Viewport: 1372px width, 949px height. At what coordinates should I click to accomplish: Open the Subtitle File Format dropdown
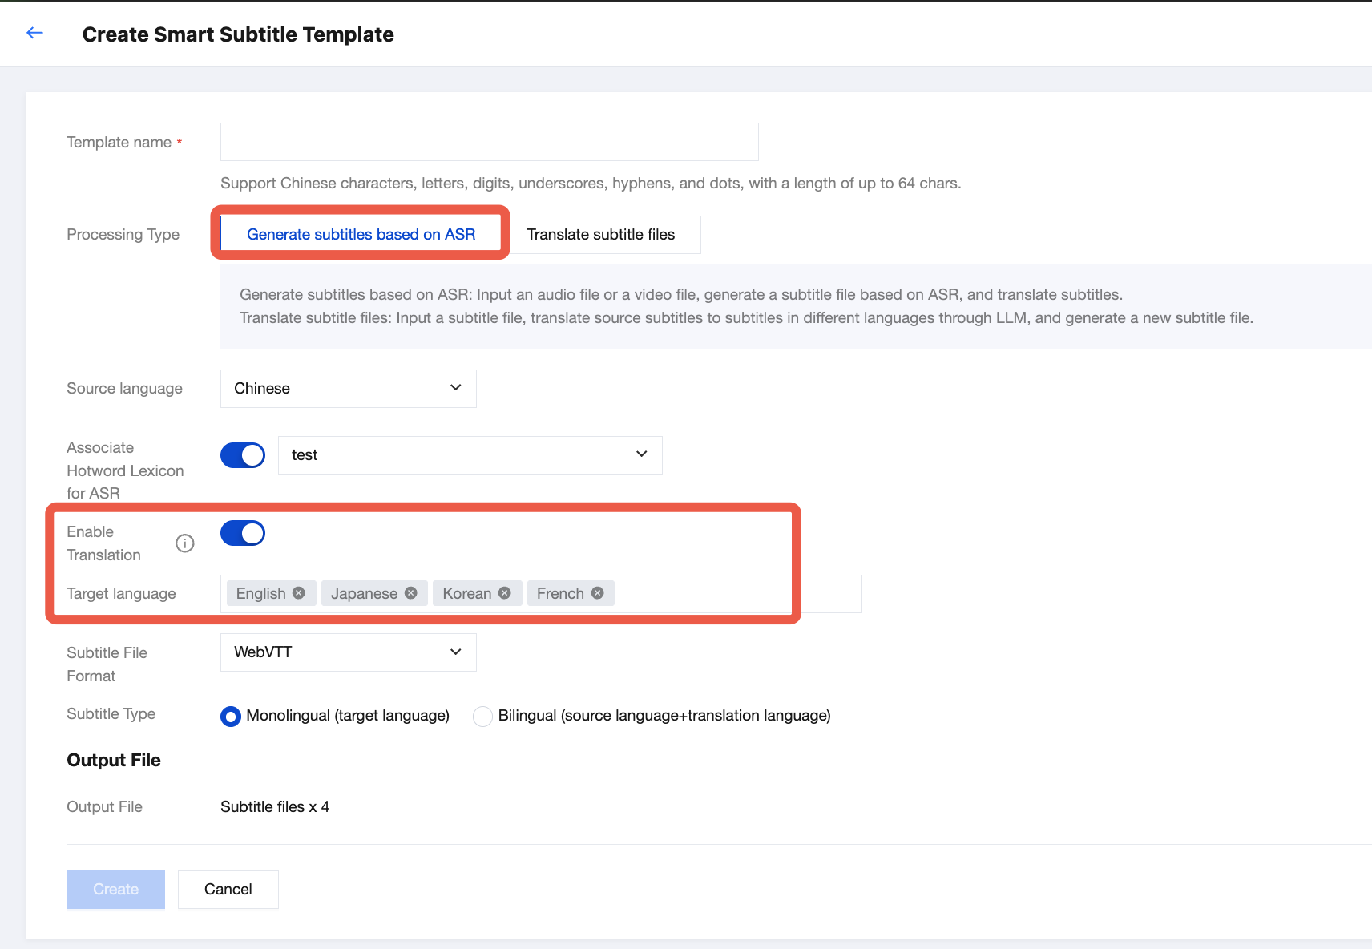coord(348,652)
